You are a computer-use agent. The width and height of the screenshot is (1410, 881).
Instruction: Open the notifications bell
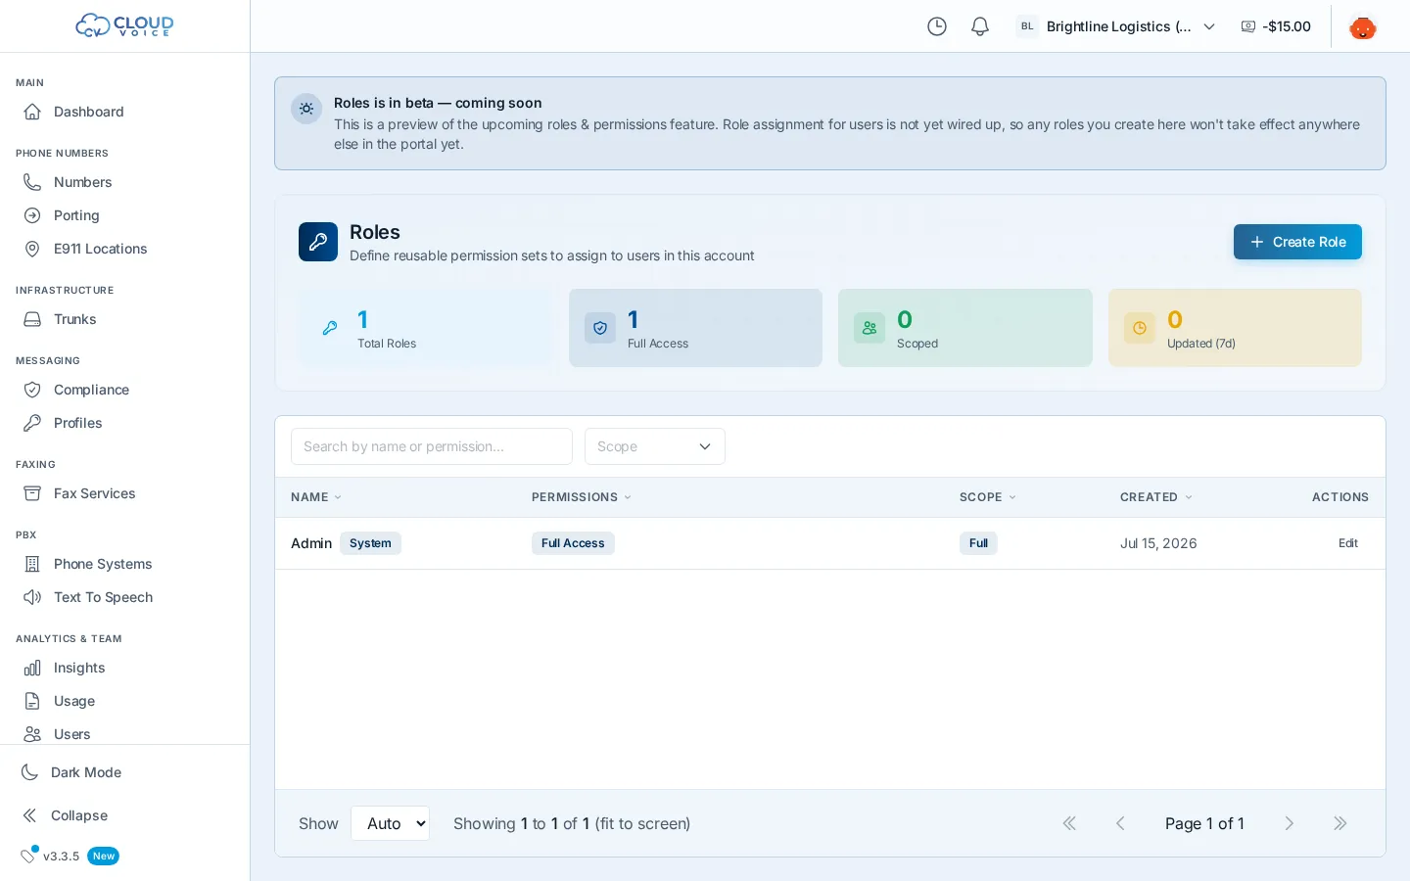[x=980, y=26]
